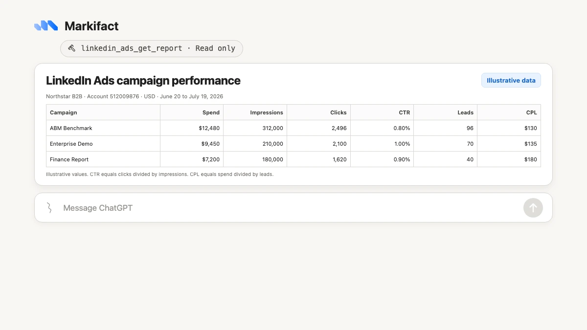Click the $180 CPL value

point(531,159)
